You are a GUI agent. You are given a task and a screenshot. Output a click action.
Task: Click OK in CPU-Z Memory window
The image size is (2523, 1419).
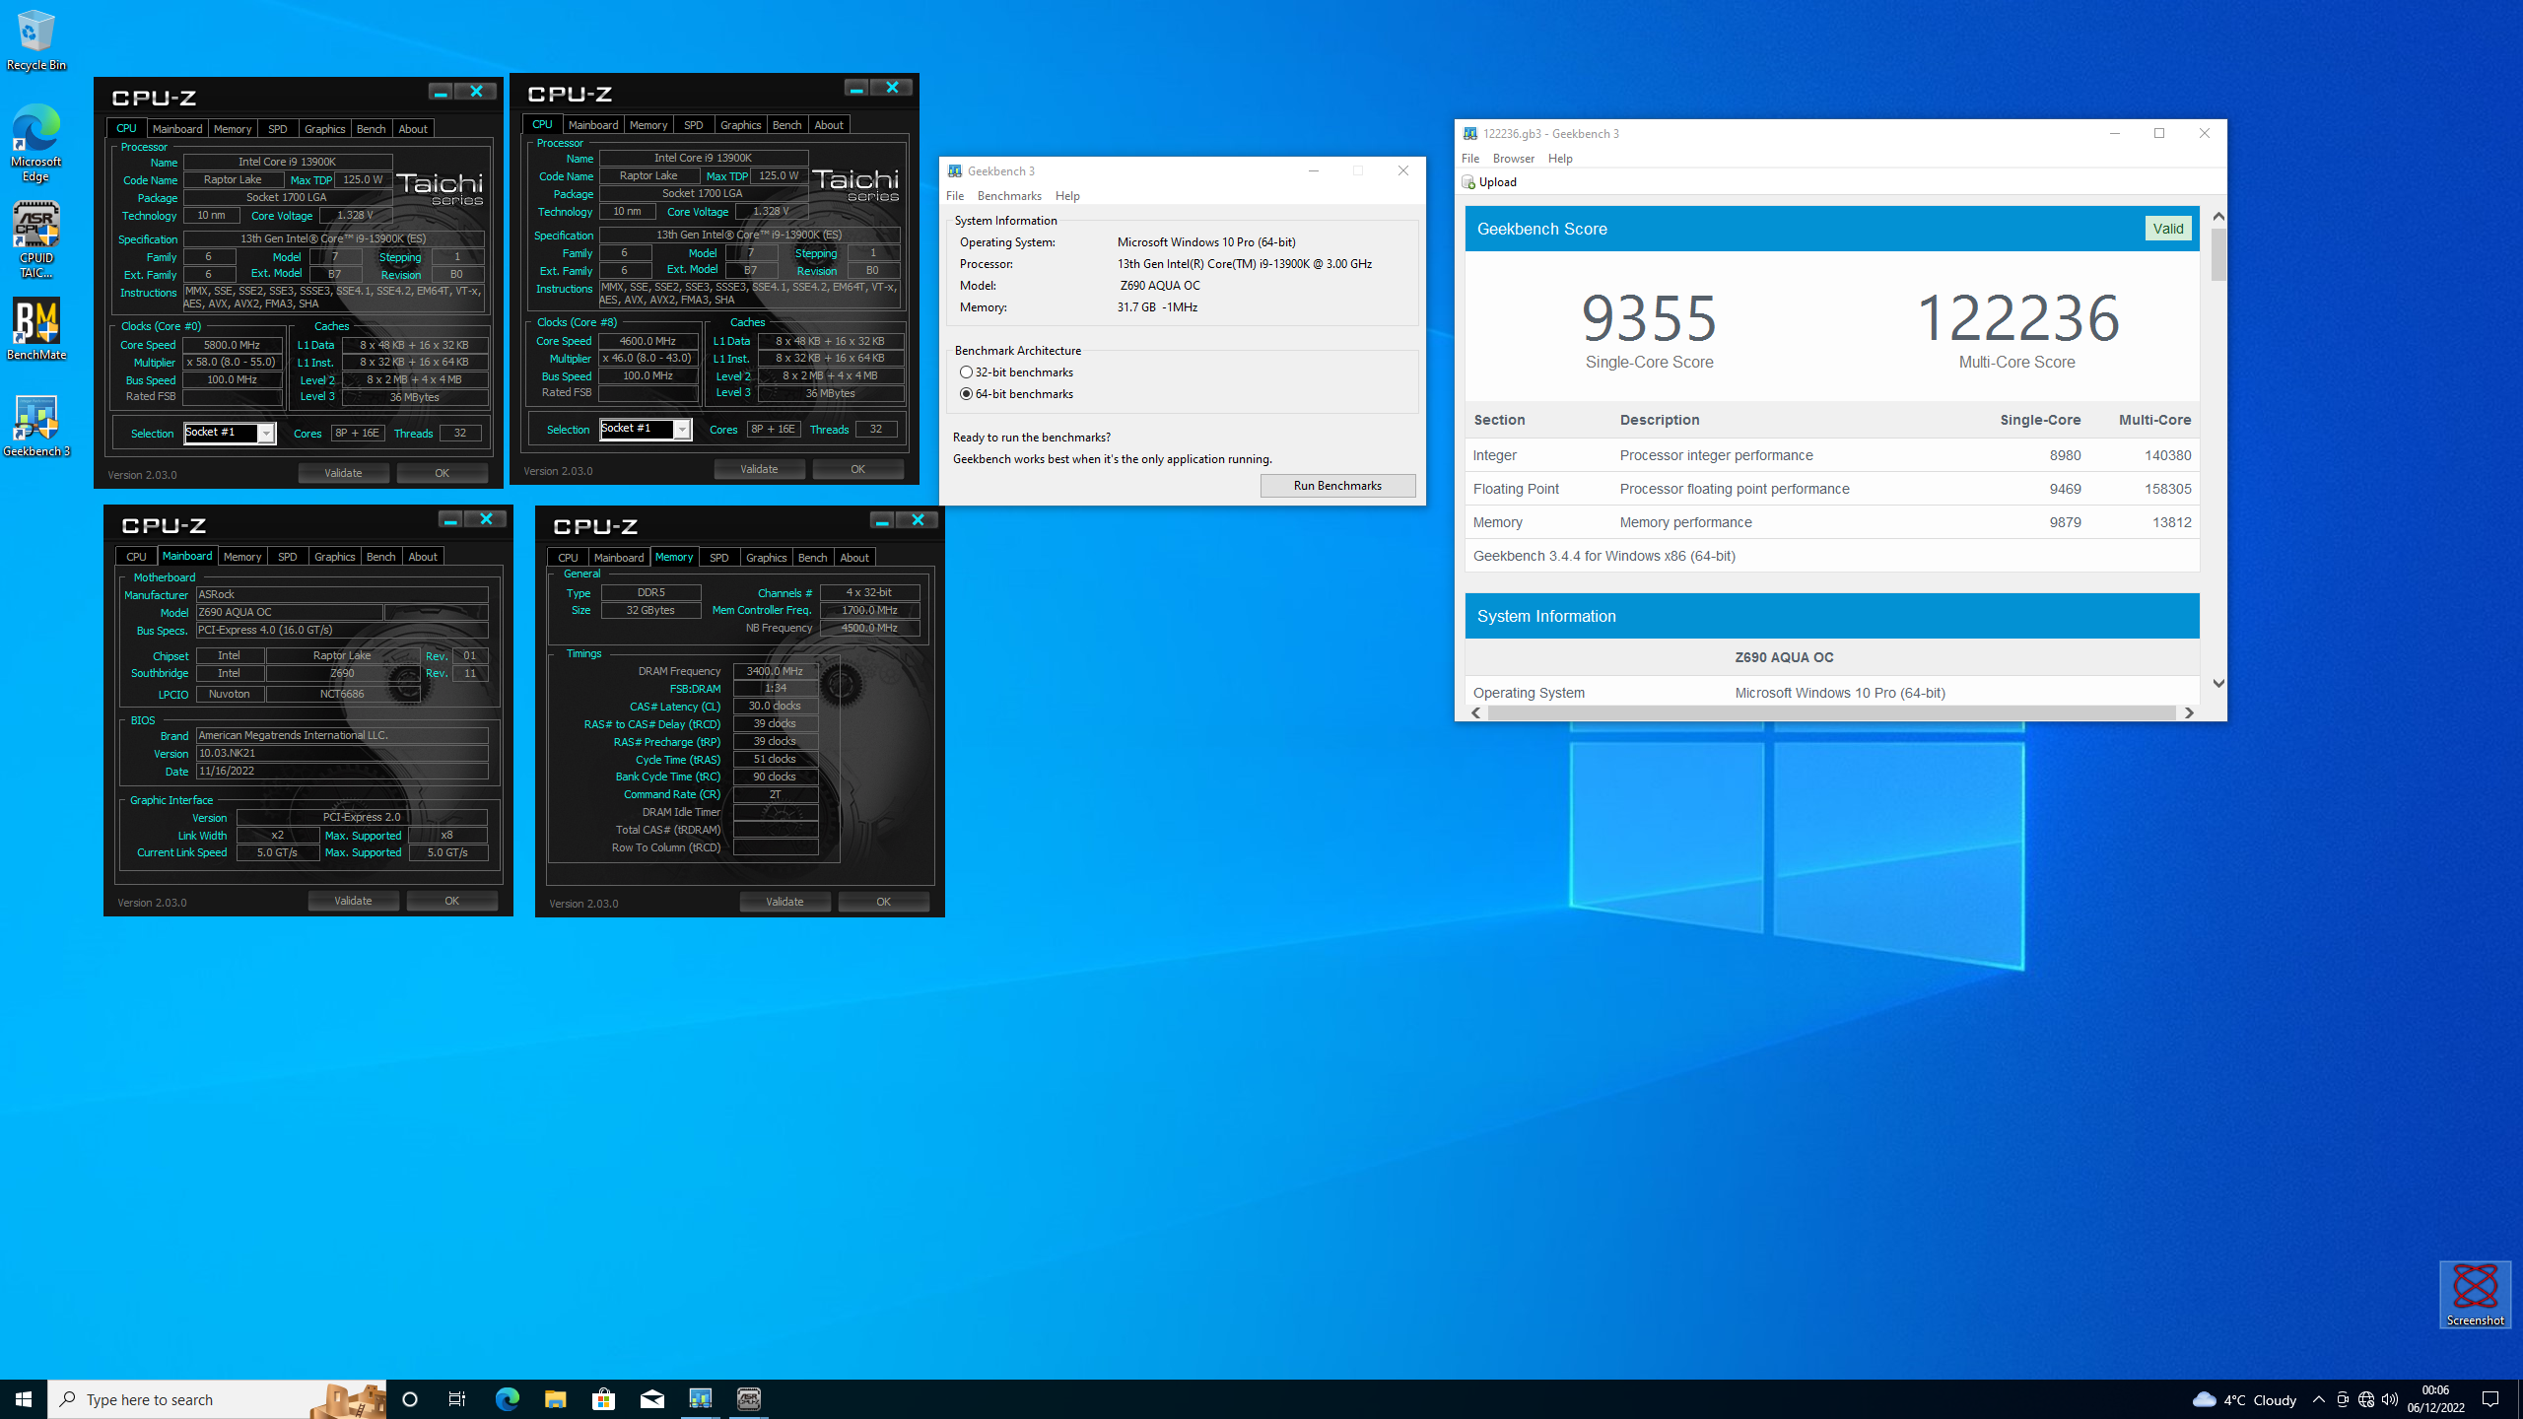tap(884, 902)
